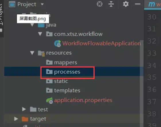
Task: Open the Project view dropdown arrow
Action: 42,4
